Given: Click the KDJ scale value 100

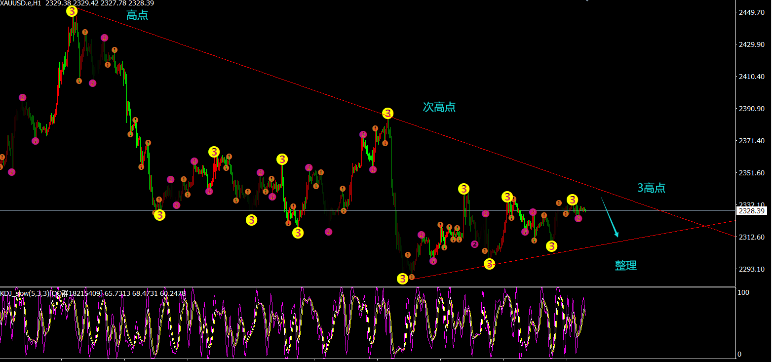Looking at the screenshot, I should click(743, 293).
